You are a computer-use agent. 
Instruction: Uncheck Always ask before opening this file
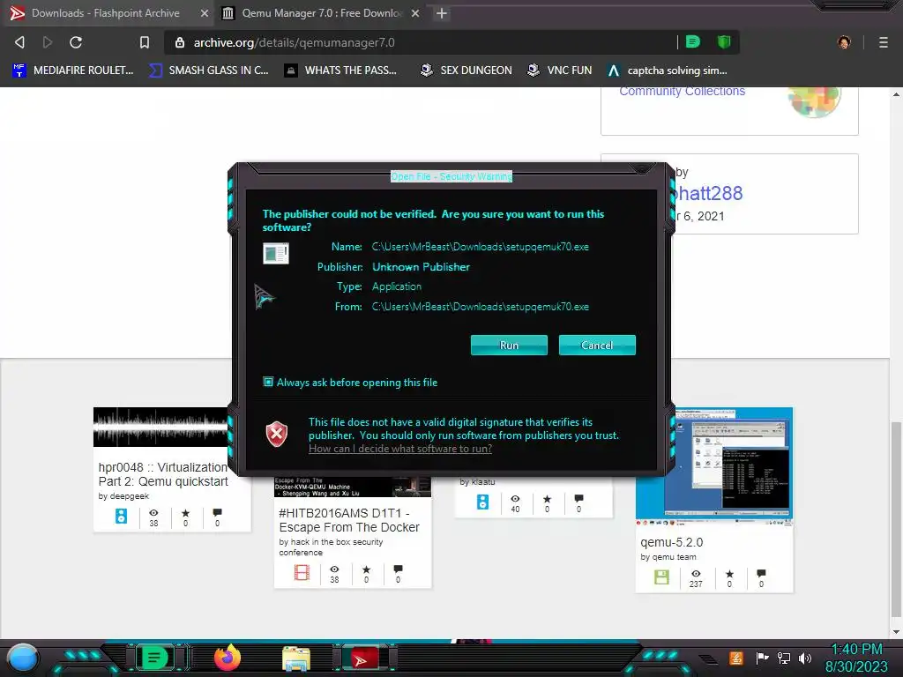(268, 382)
